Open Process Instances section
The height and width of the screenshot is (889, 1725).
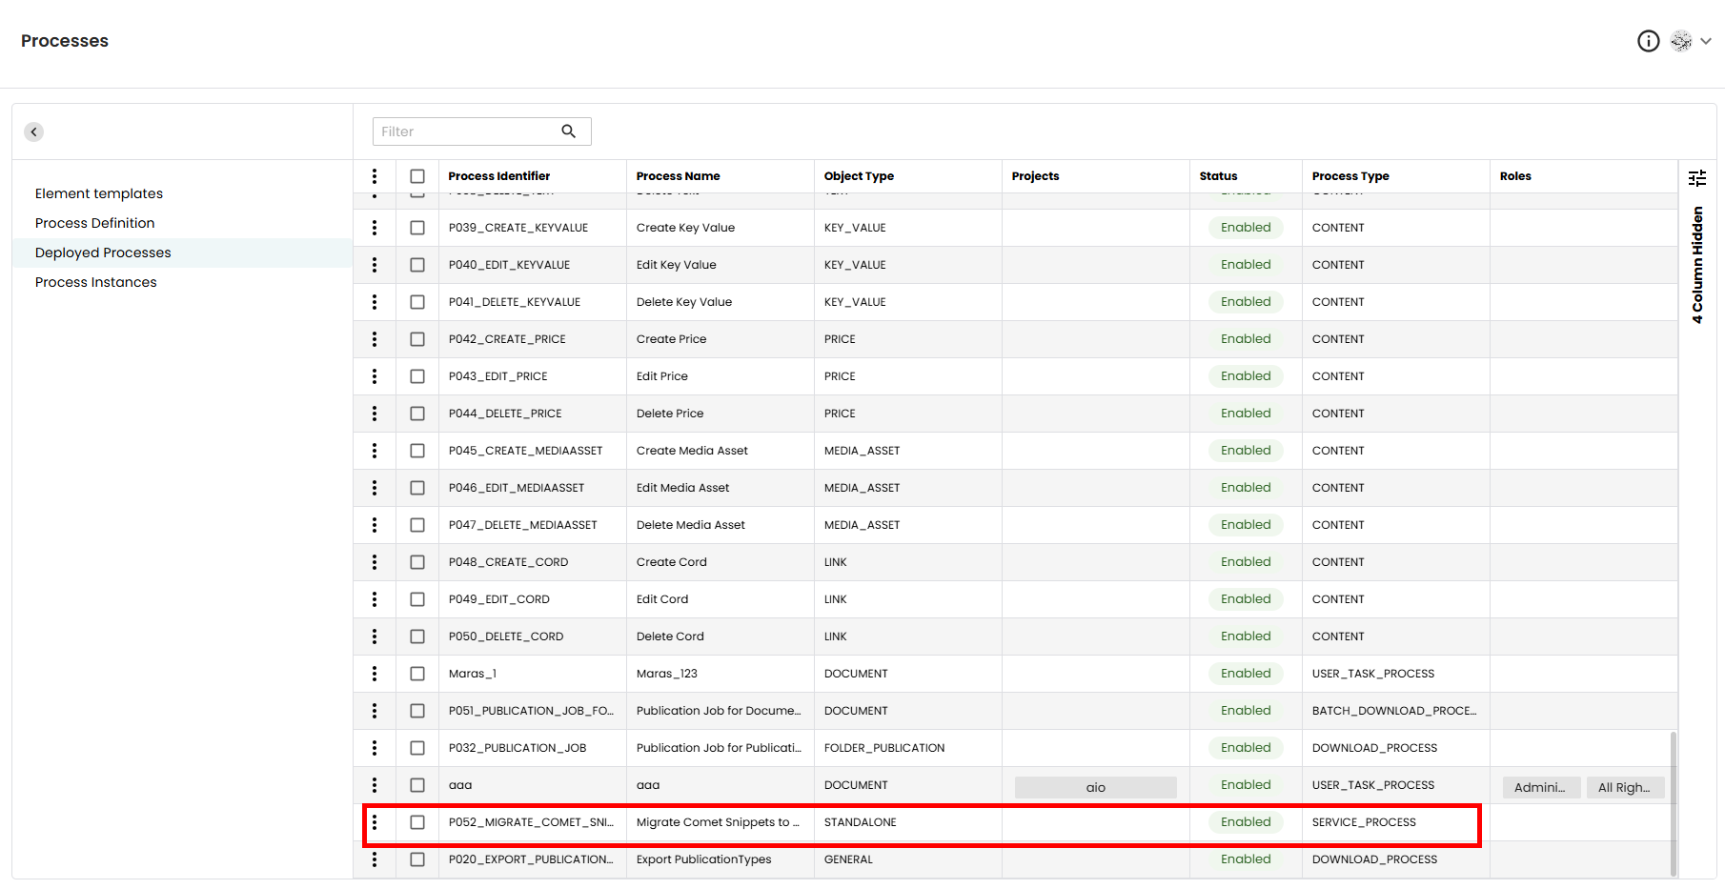point(96,282)
